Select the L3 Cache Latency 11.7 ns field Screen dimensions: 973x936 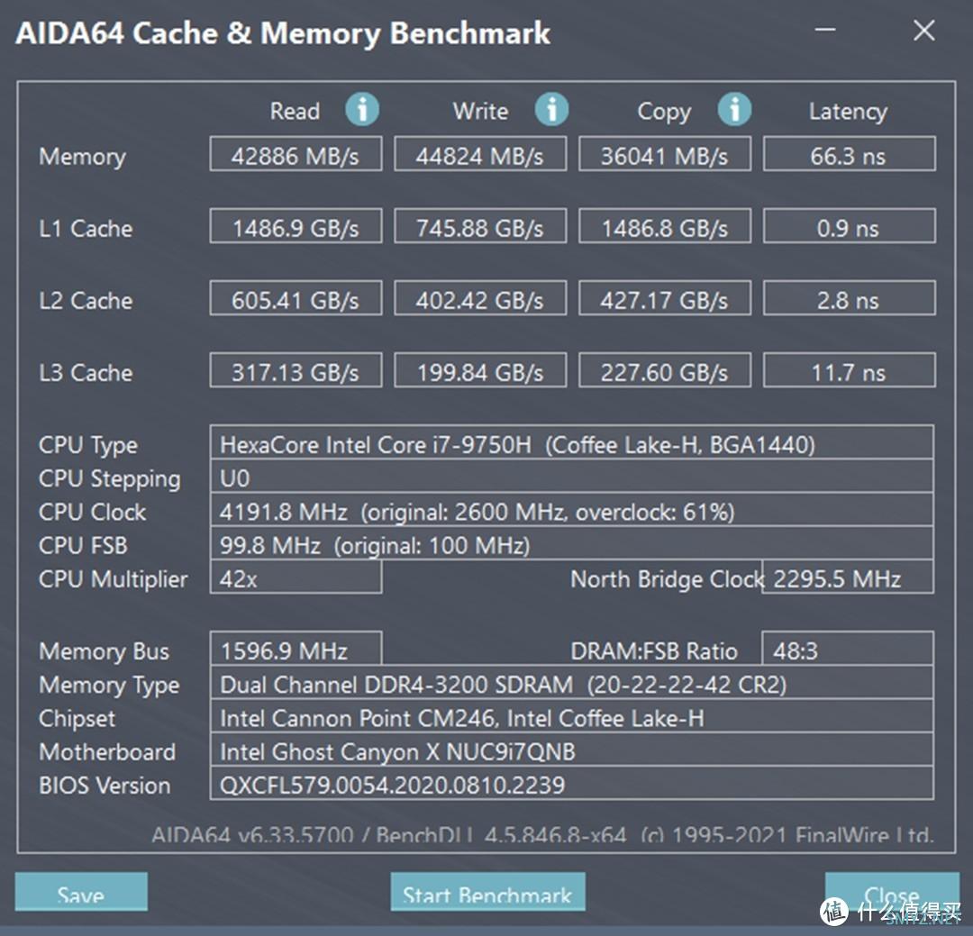849,370
